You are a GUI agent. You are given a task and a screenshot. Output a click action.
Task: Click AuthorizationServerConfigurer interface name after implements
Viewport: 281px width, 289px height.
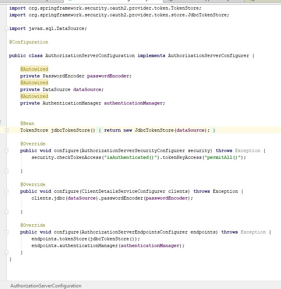[208, 55]
